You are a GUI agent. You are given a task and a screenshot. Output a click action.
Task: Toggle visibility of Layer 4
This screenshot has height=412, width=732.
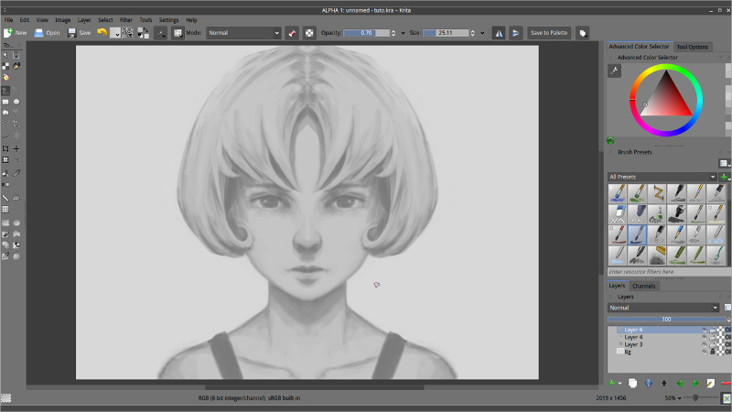tap(705, 337)
